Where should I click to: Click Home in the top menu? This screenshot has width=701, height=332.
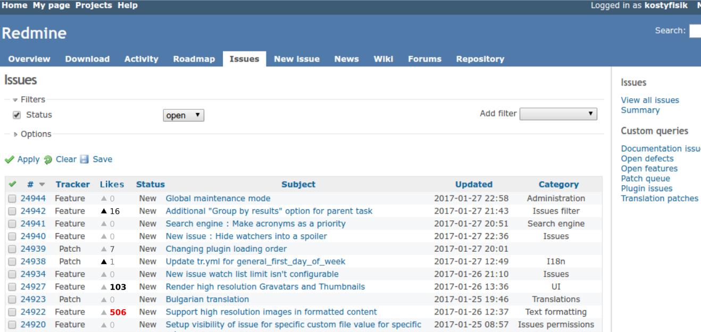tap(15, 5)
